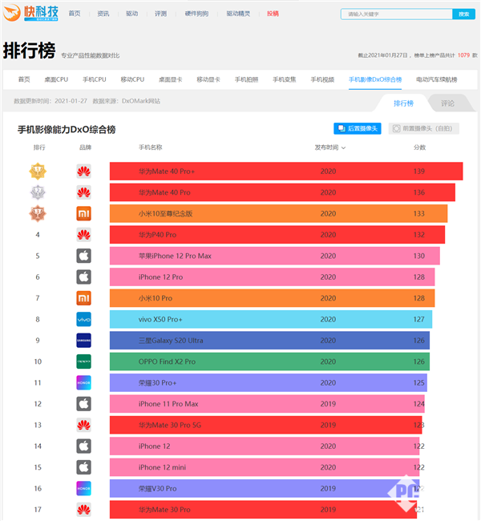Click the red 华为Mate 40 Pro+ score bar
The width and height of the screenshot is (481, 521).
coord(285,172)
